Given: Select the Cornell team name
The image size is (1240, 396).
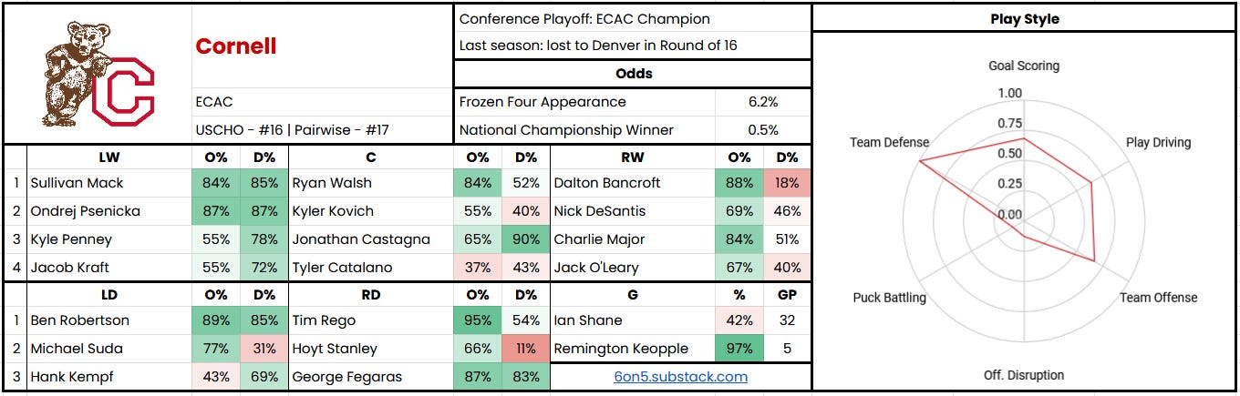Looking at the screenshot, I should (236, 46).
